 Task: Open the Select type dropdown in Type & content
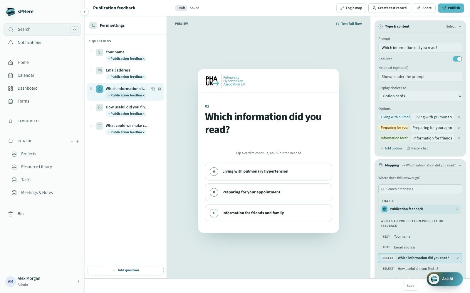coord(454,26)
